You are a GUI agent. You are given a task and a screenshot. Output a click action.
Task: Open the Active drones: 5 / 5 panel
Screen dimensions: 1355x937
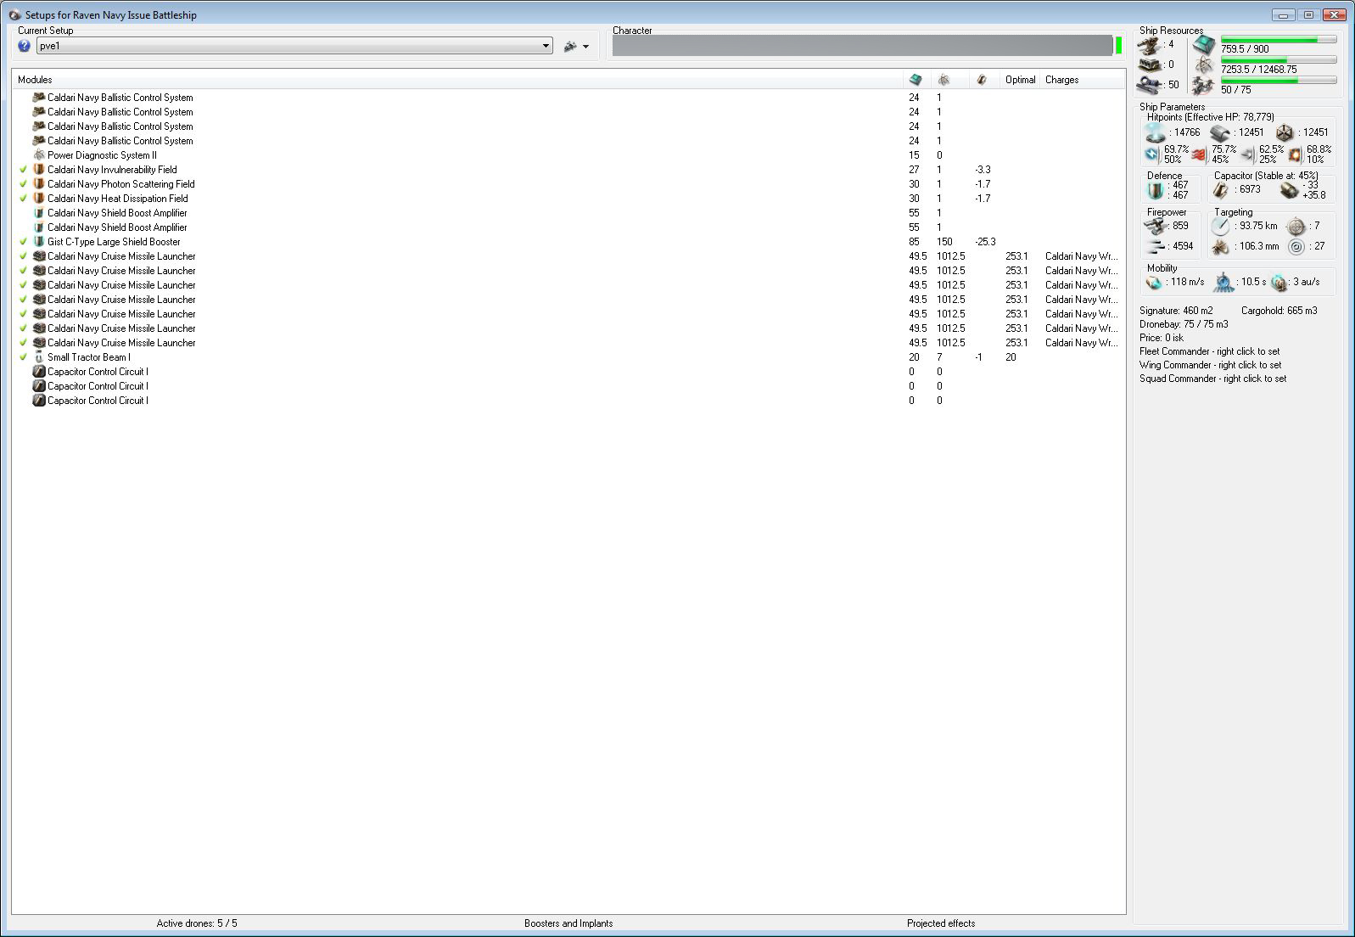197,923
